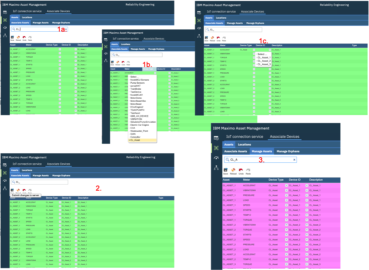Click Save icon in the top-right window
This screenshot has width=369, height=270.
(207, 38)
